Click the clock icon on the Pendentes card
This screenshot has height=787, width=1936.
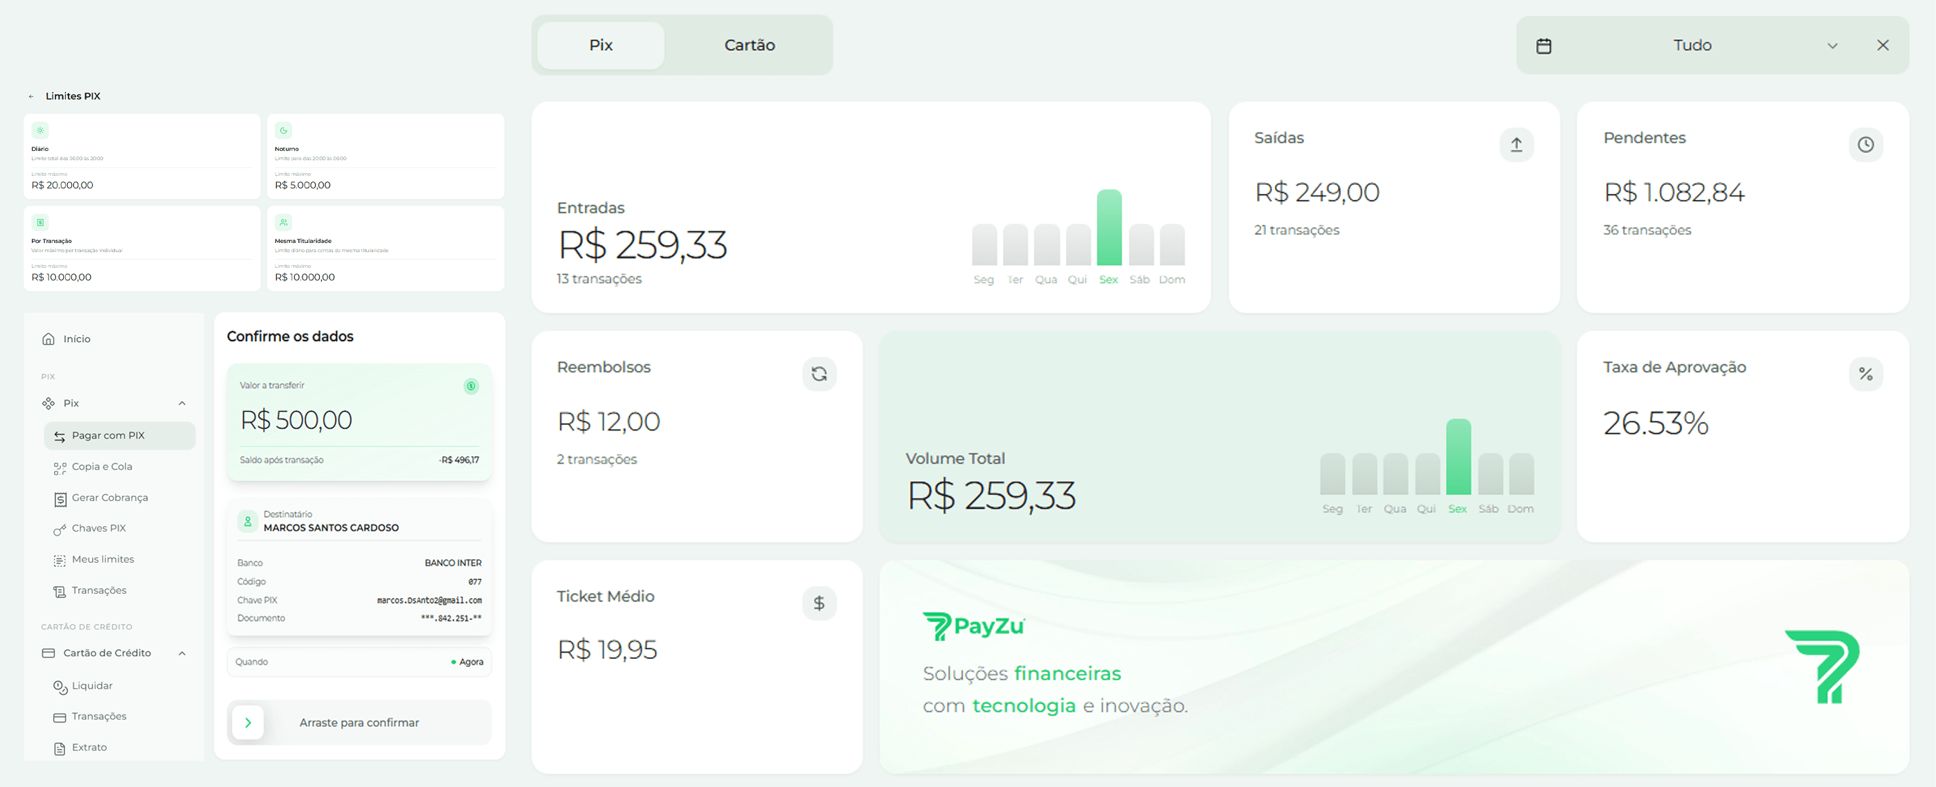click(x=1865, y=145)
